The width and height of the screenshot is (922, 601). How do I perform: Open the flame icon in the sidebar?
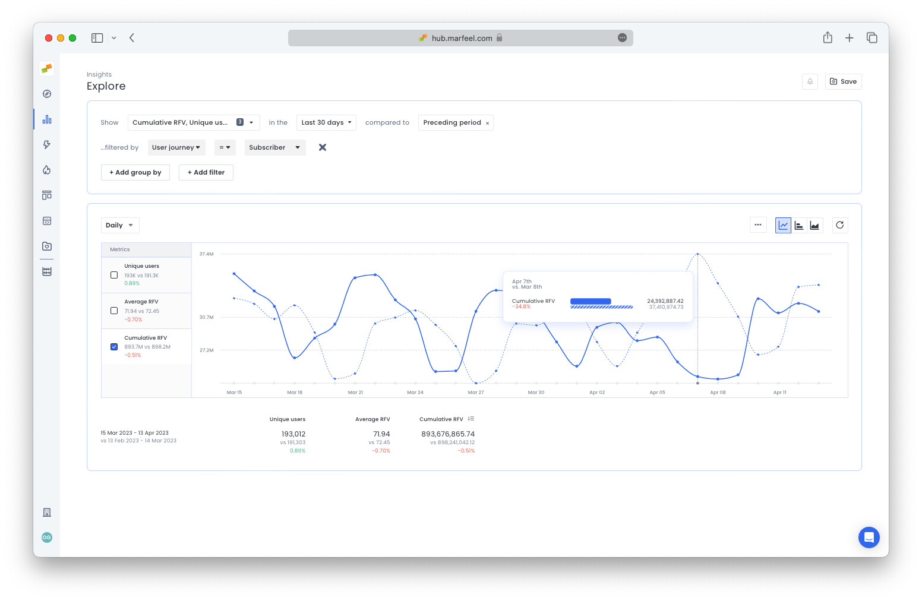46,170
